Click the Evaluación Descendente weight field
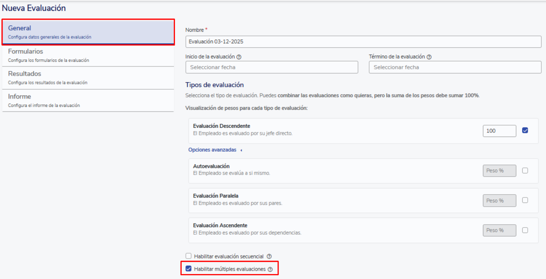The image size is (546, 279). click(499, 131)
